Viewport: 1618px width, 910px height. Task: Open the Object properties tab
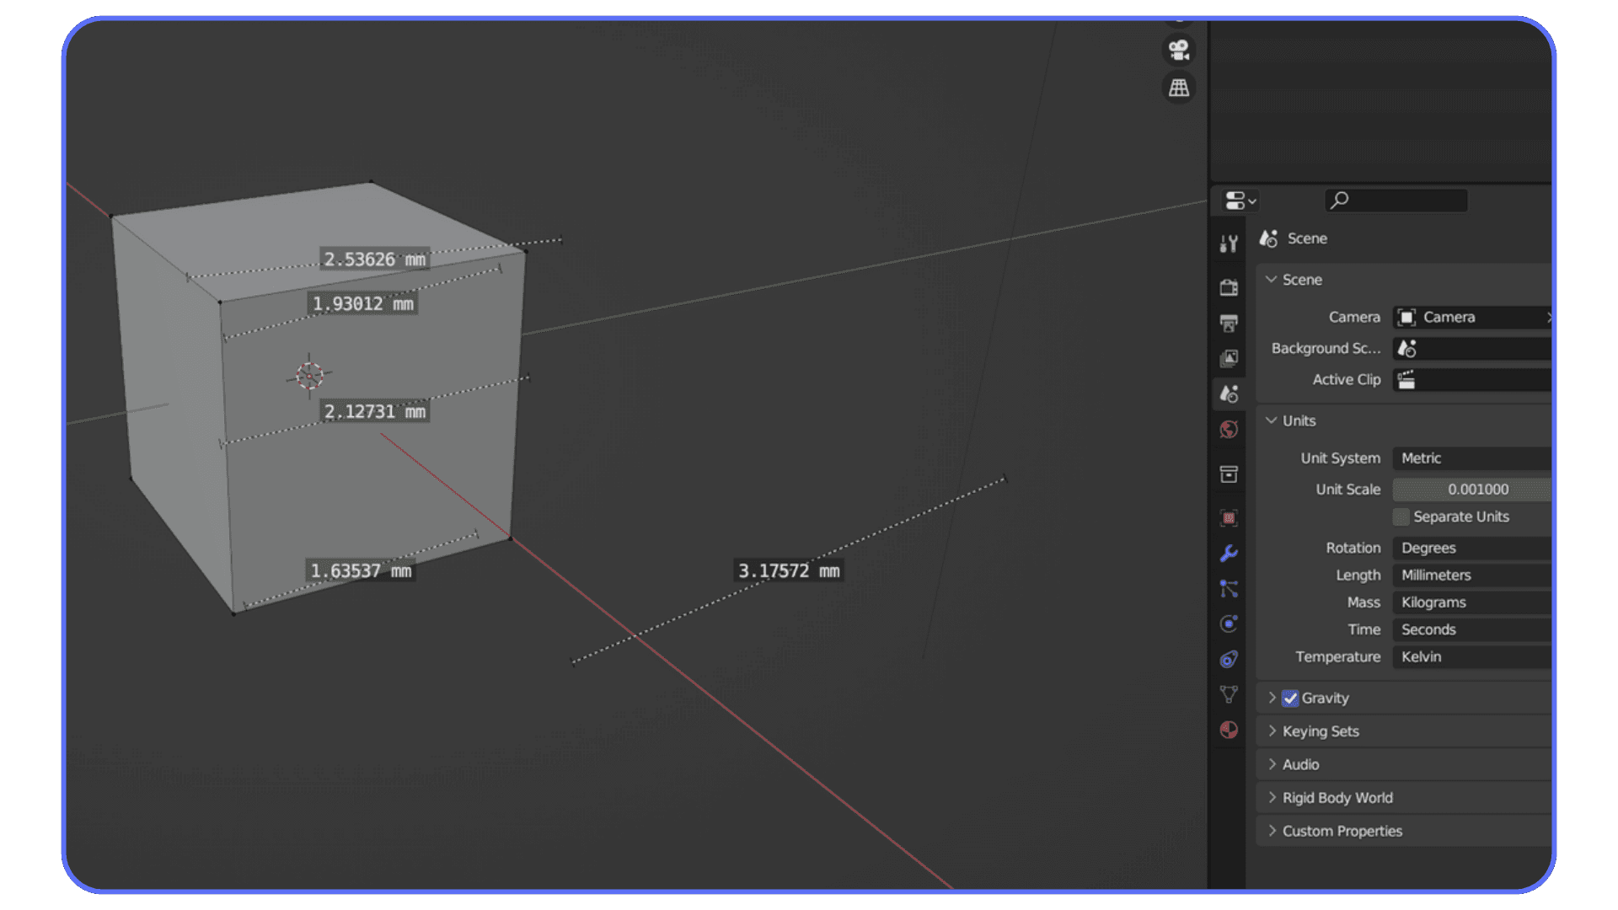(x=1229, y=518)
